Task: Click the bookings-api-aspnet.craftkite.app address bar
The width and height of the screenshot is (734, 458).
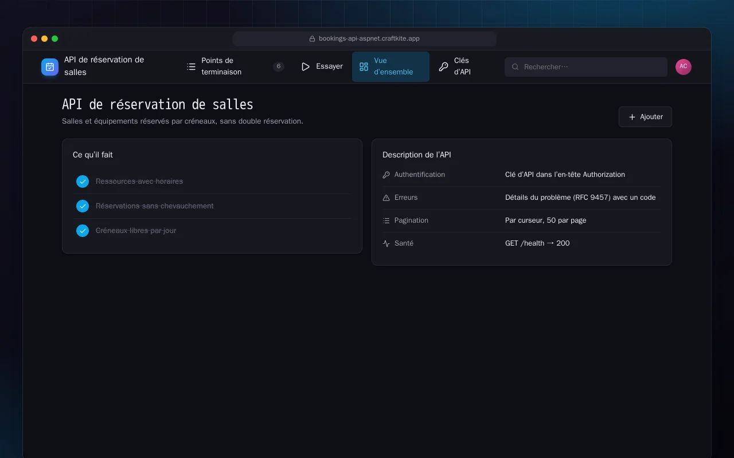Action: (365, 39)
